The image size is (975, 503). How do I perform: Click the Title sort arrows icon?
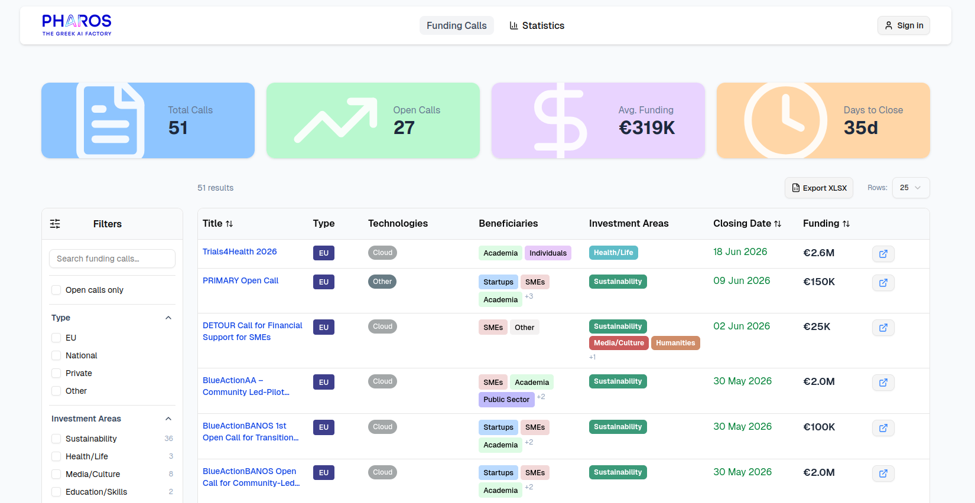[229, 224]
